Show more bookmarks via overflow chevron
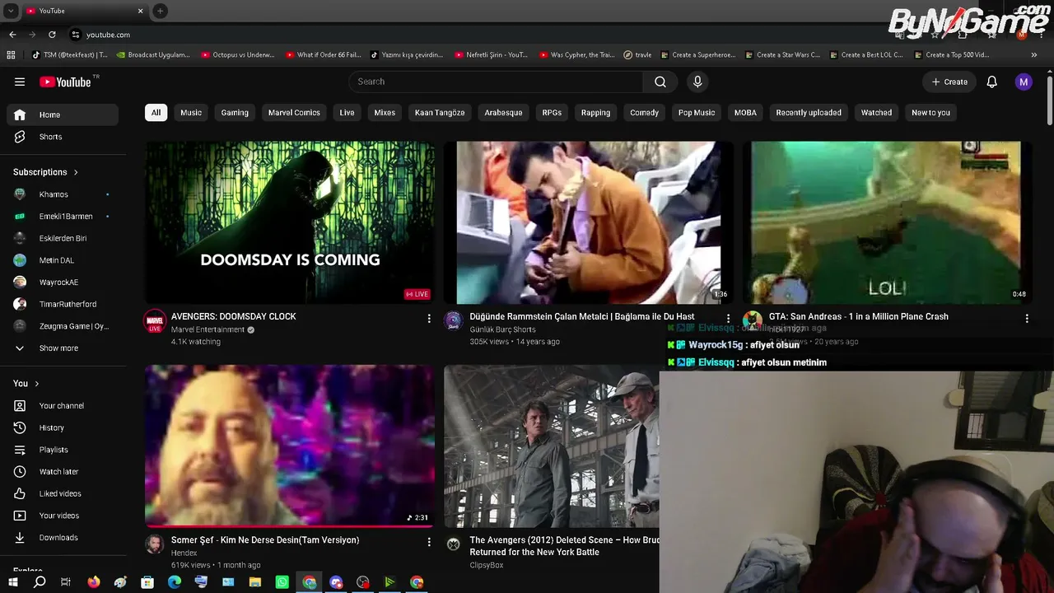Viewport: 1054px width, 593px height. tap(1034, 55)
